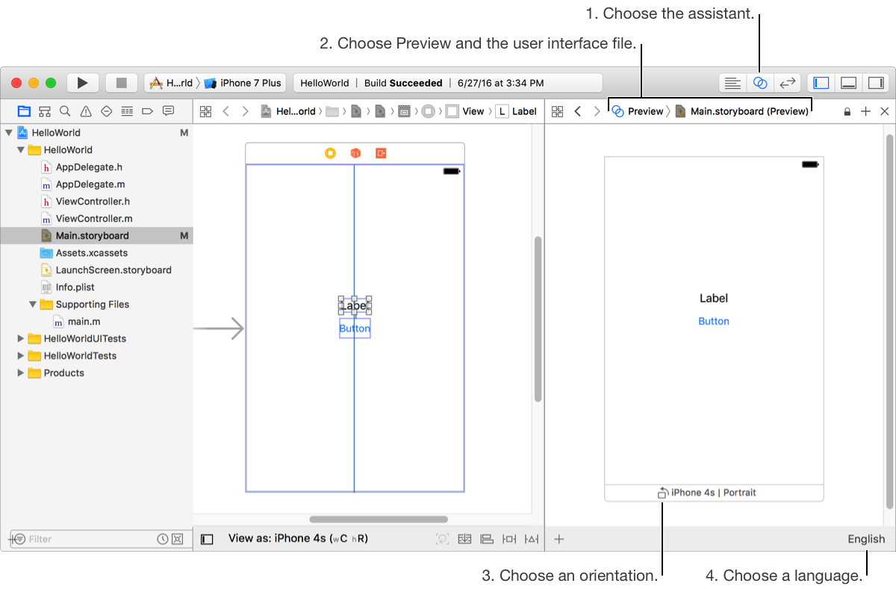Click the Label jump bar segment
Screen dimensions: 896x589
click(x=517, y=111)
